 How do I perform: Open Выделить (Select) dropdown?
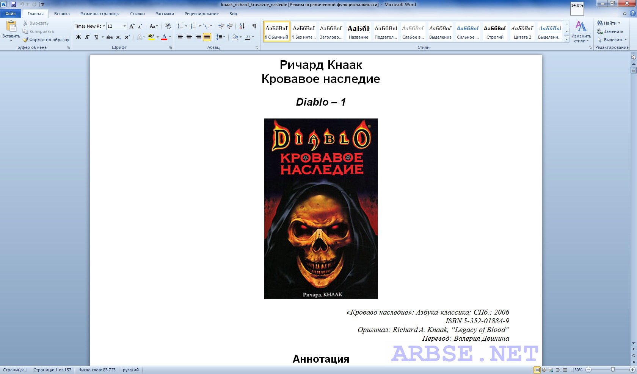pos(612,40)
